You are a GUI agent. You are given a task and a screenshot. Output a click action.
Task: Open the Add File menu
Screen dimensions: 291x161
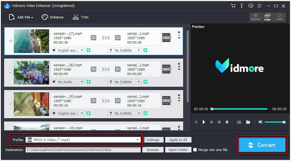tap(21, 17)
